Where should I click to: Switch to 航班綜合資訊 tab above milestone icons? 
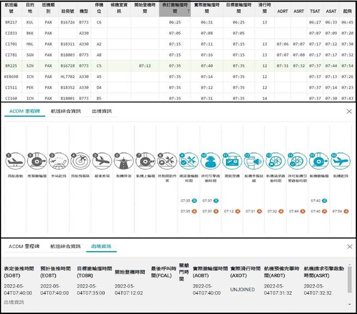(65, 112)
